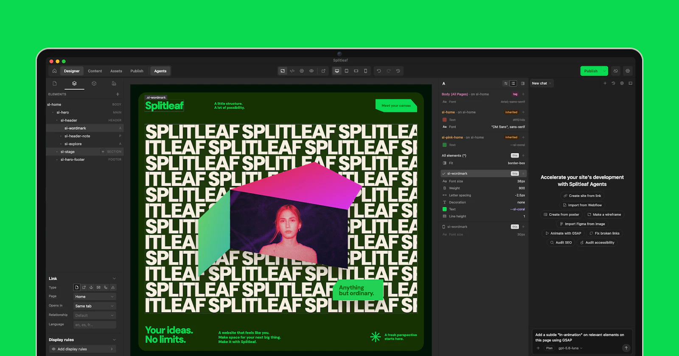Toggle sliders view in styles panel

point(505,83)
